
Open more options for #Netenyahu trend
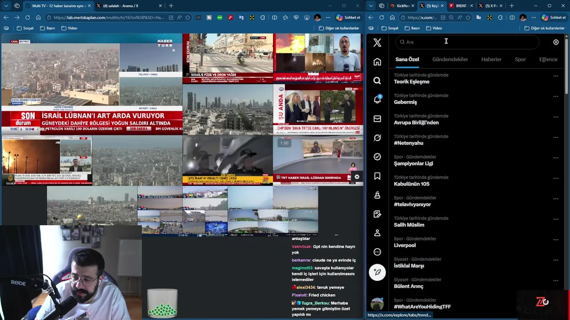tap(556, 137)
